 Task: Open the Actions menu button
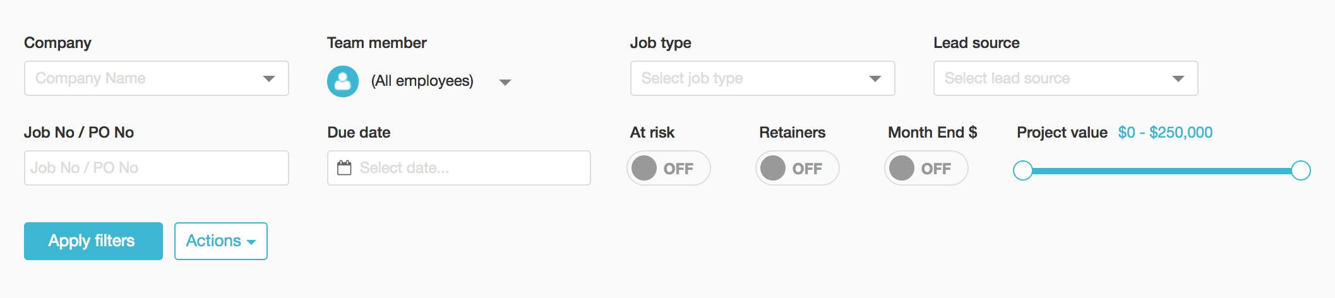[x=221, y=241]
